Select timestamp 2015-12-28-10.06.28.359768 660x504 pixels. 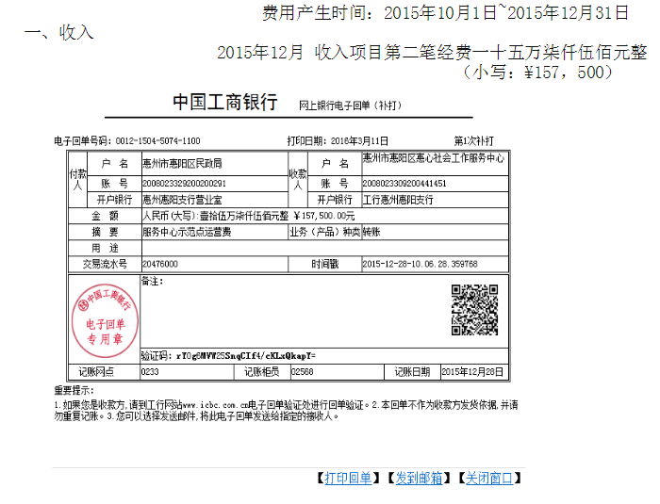(x=420, y=264)
